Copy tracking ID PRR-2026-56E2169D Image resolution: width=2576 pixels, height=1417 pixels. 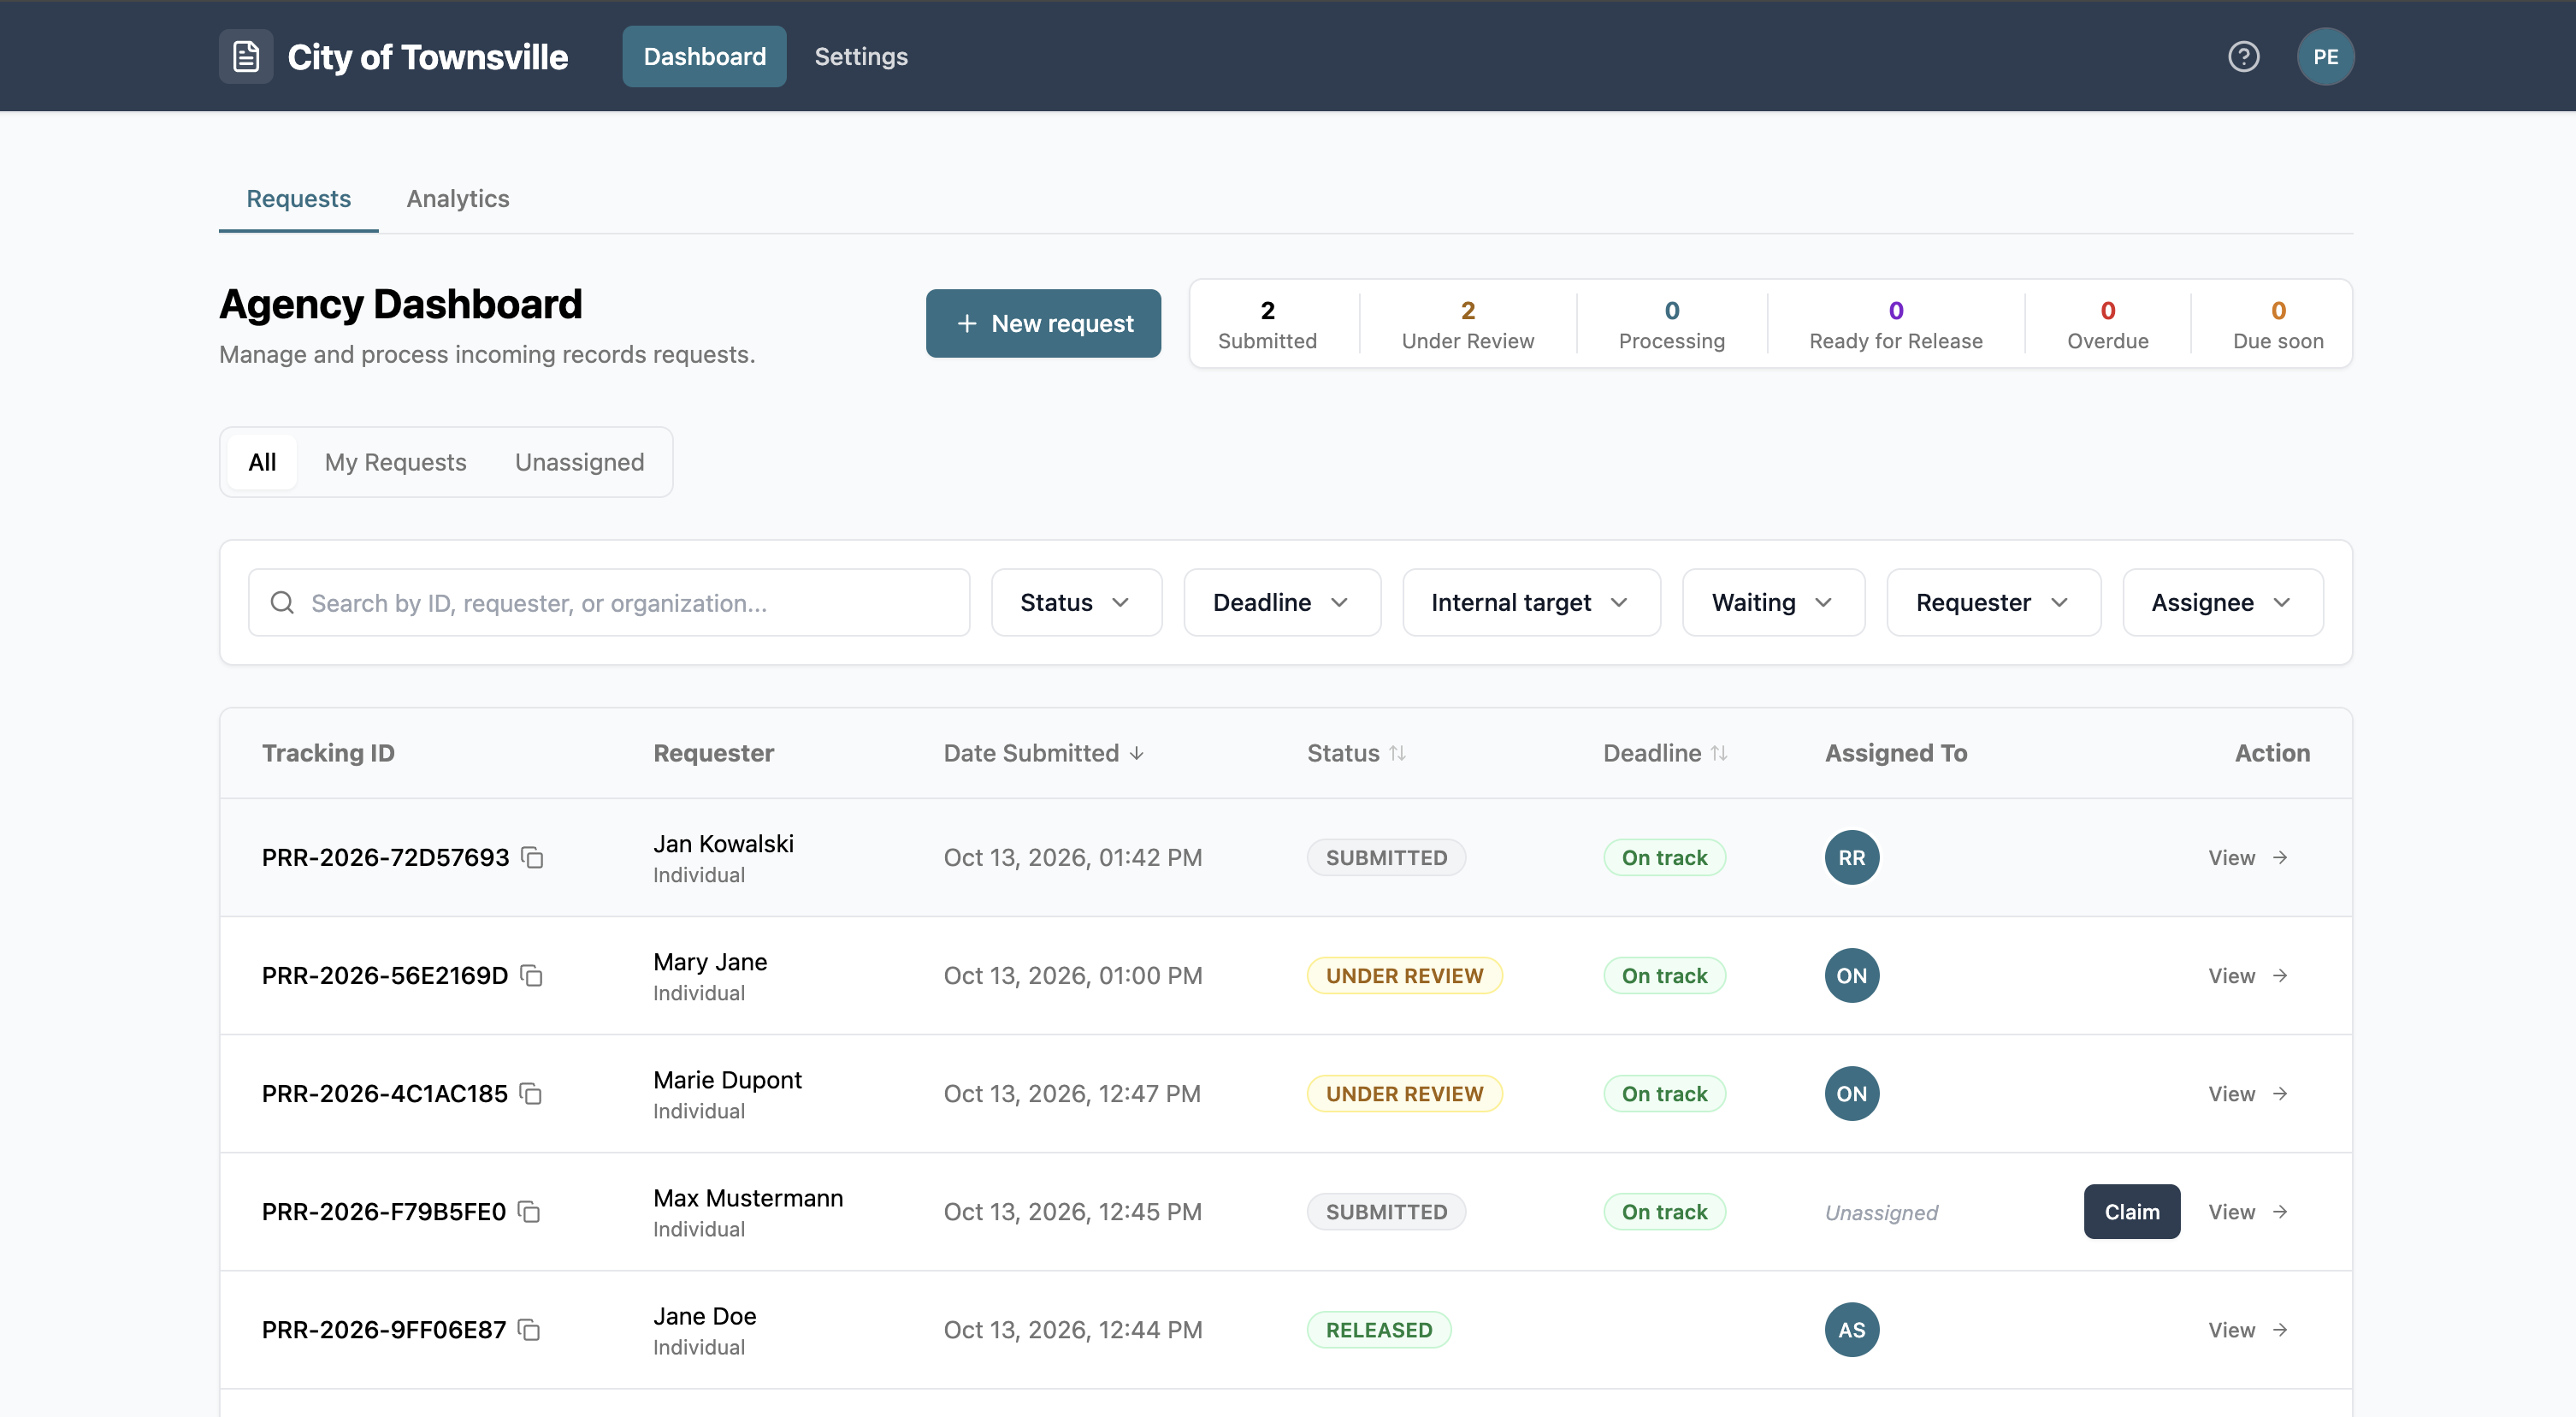pos(532,975)
